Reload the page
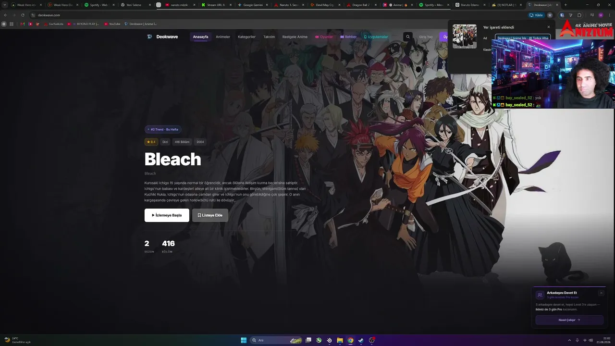615x346 pixels. tap(23, 15)
